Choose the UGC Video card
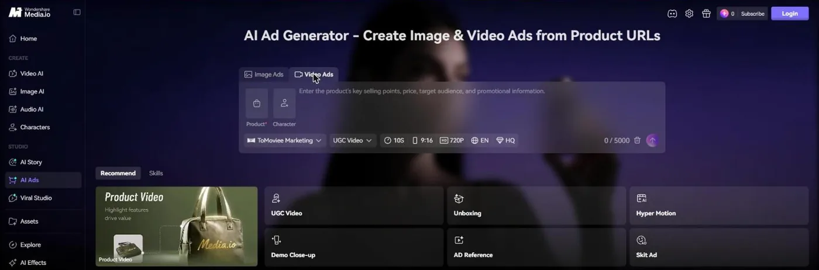The height and width of the screenshot is (270, 819). [x=353, y=206]
